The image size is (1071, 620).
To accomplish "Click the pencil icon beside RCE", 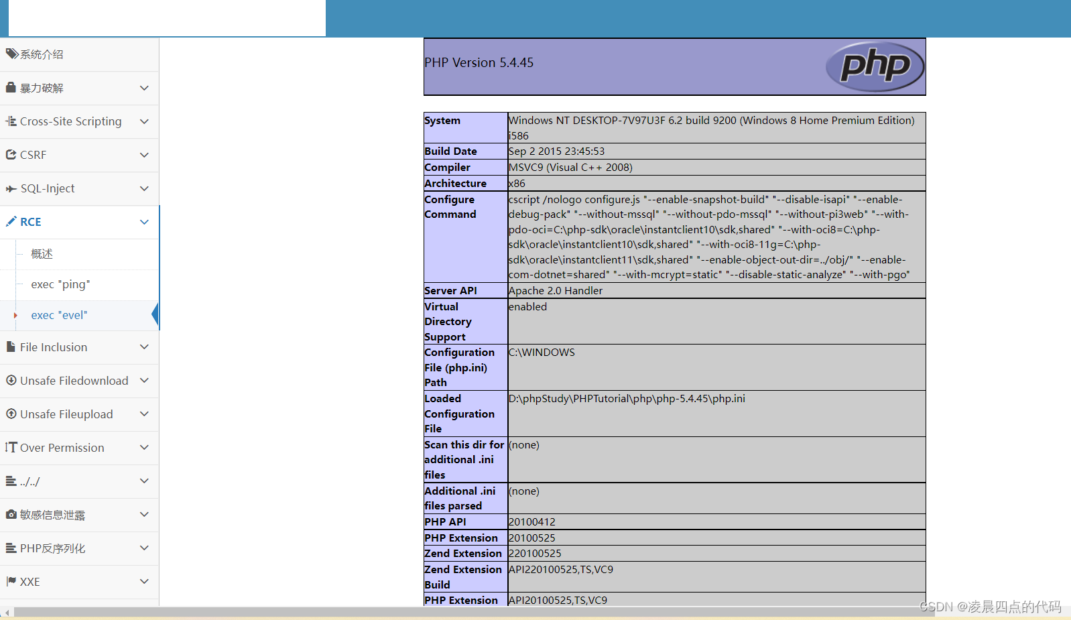I will coord(11,221).
